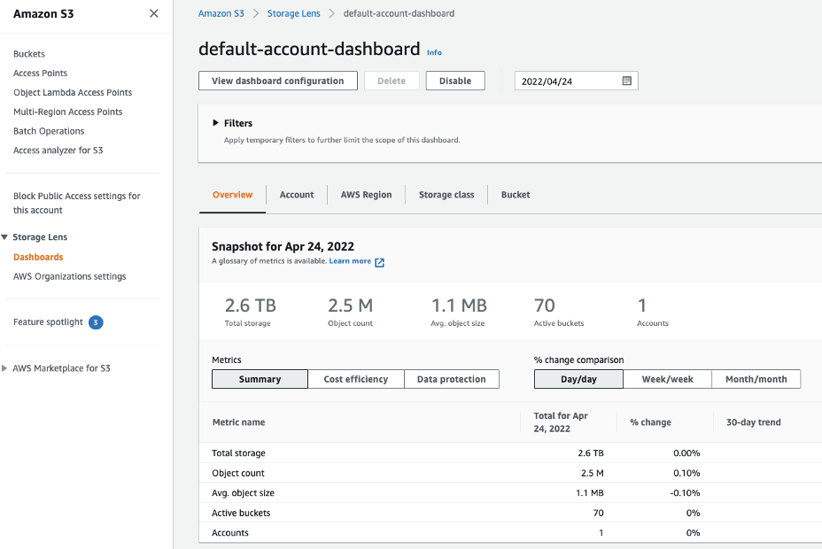The image size is (822, 549).
Task: Click the % change column header
Action: [650, 422]
